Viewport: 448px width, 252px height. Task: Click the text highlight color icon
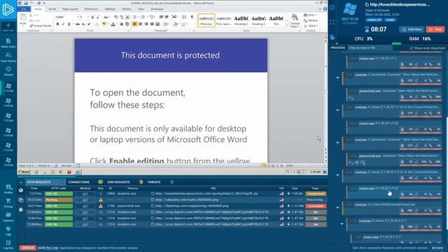[104, 24]
